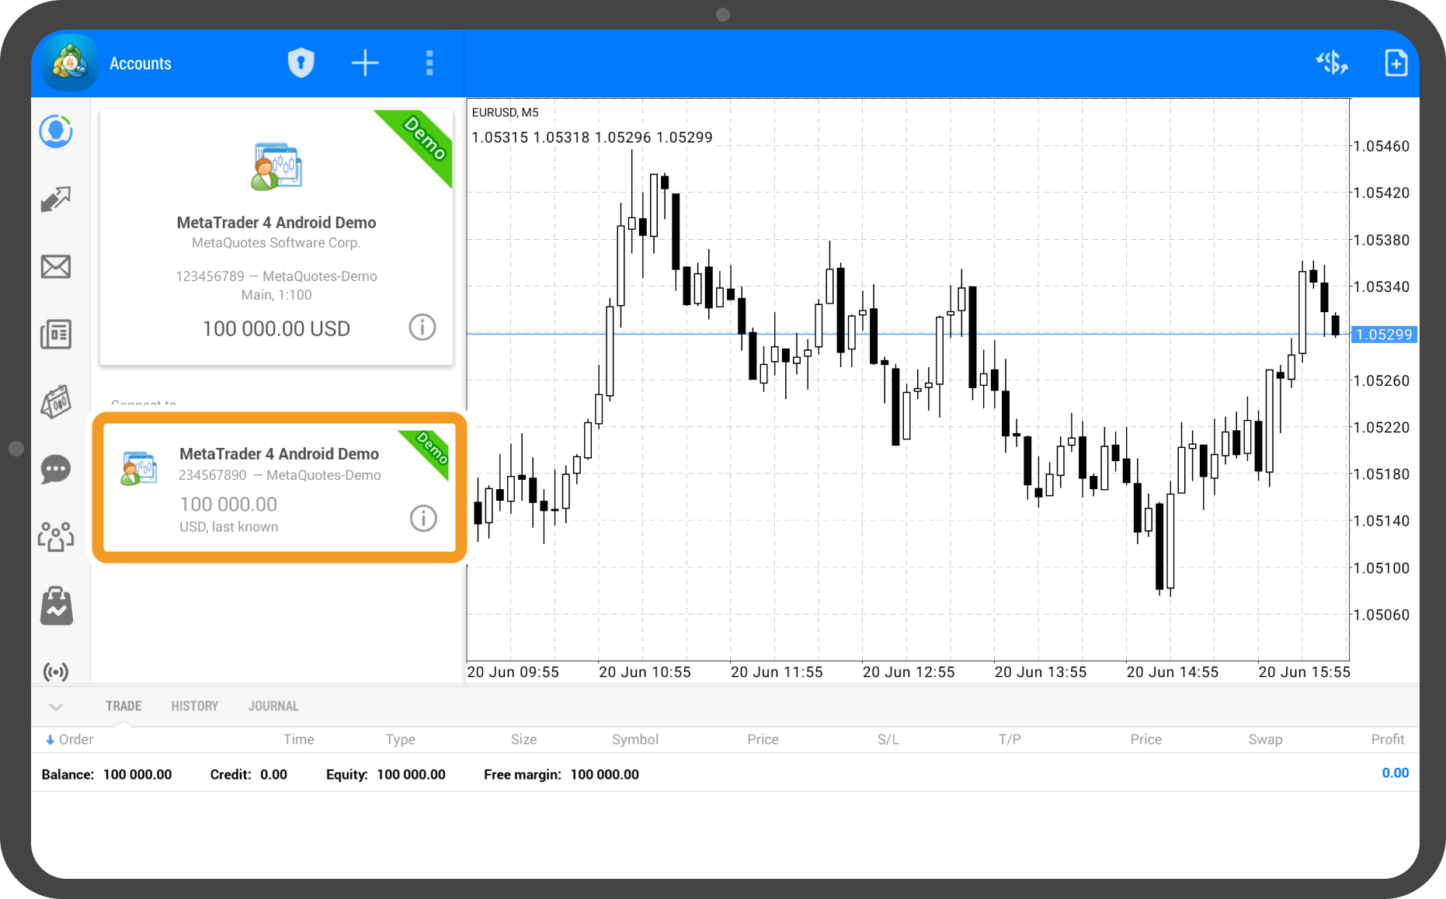Open the Signals broadcast icon
Image resolution: width=1446 pixels, height=899 pixels.
(x=56, y=672)
